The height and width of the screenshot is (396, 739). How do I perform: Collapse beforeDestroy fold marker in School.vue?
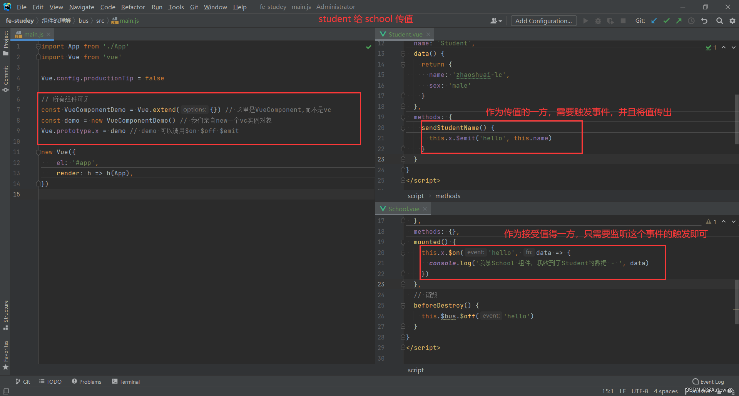click(403, 306)
